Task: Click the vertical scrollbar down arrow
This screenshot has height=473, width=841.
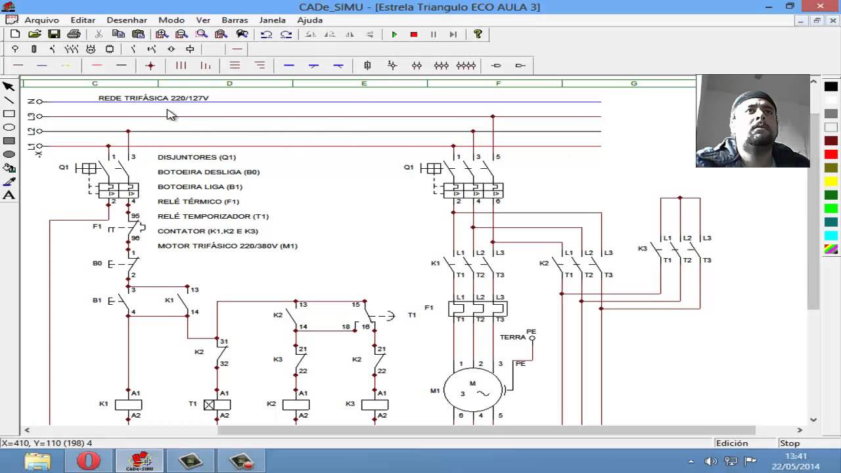Action: 814,419
